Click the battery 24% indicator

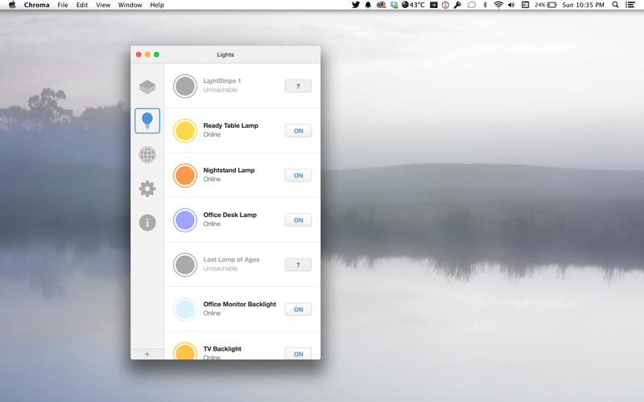point(546,5)
